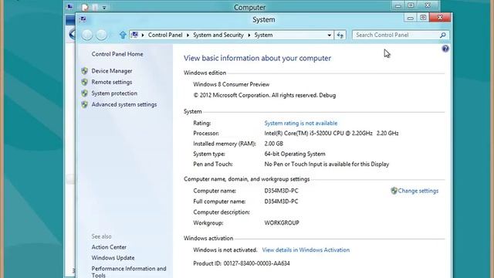Click the 'WORKGROUP' value
This screenshot has width=494, height=278.
tap(282, 222)
